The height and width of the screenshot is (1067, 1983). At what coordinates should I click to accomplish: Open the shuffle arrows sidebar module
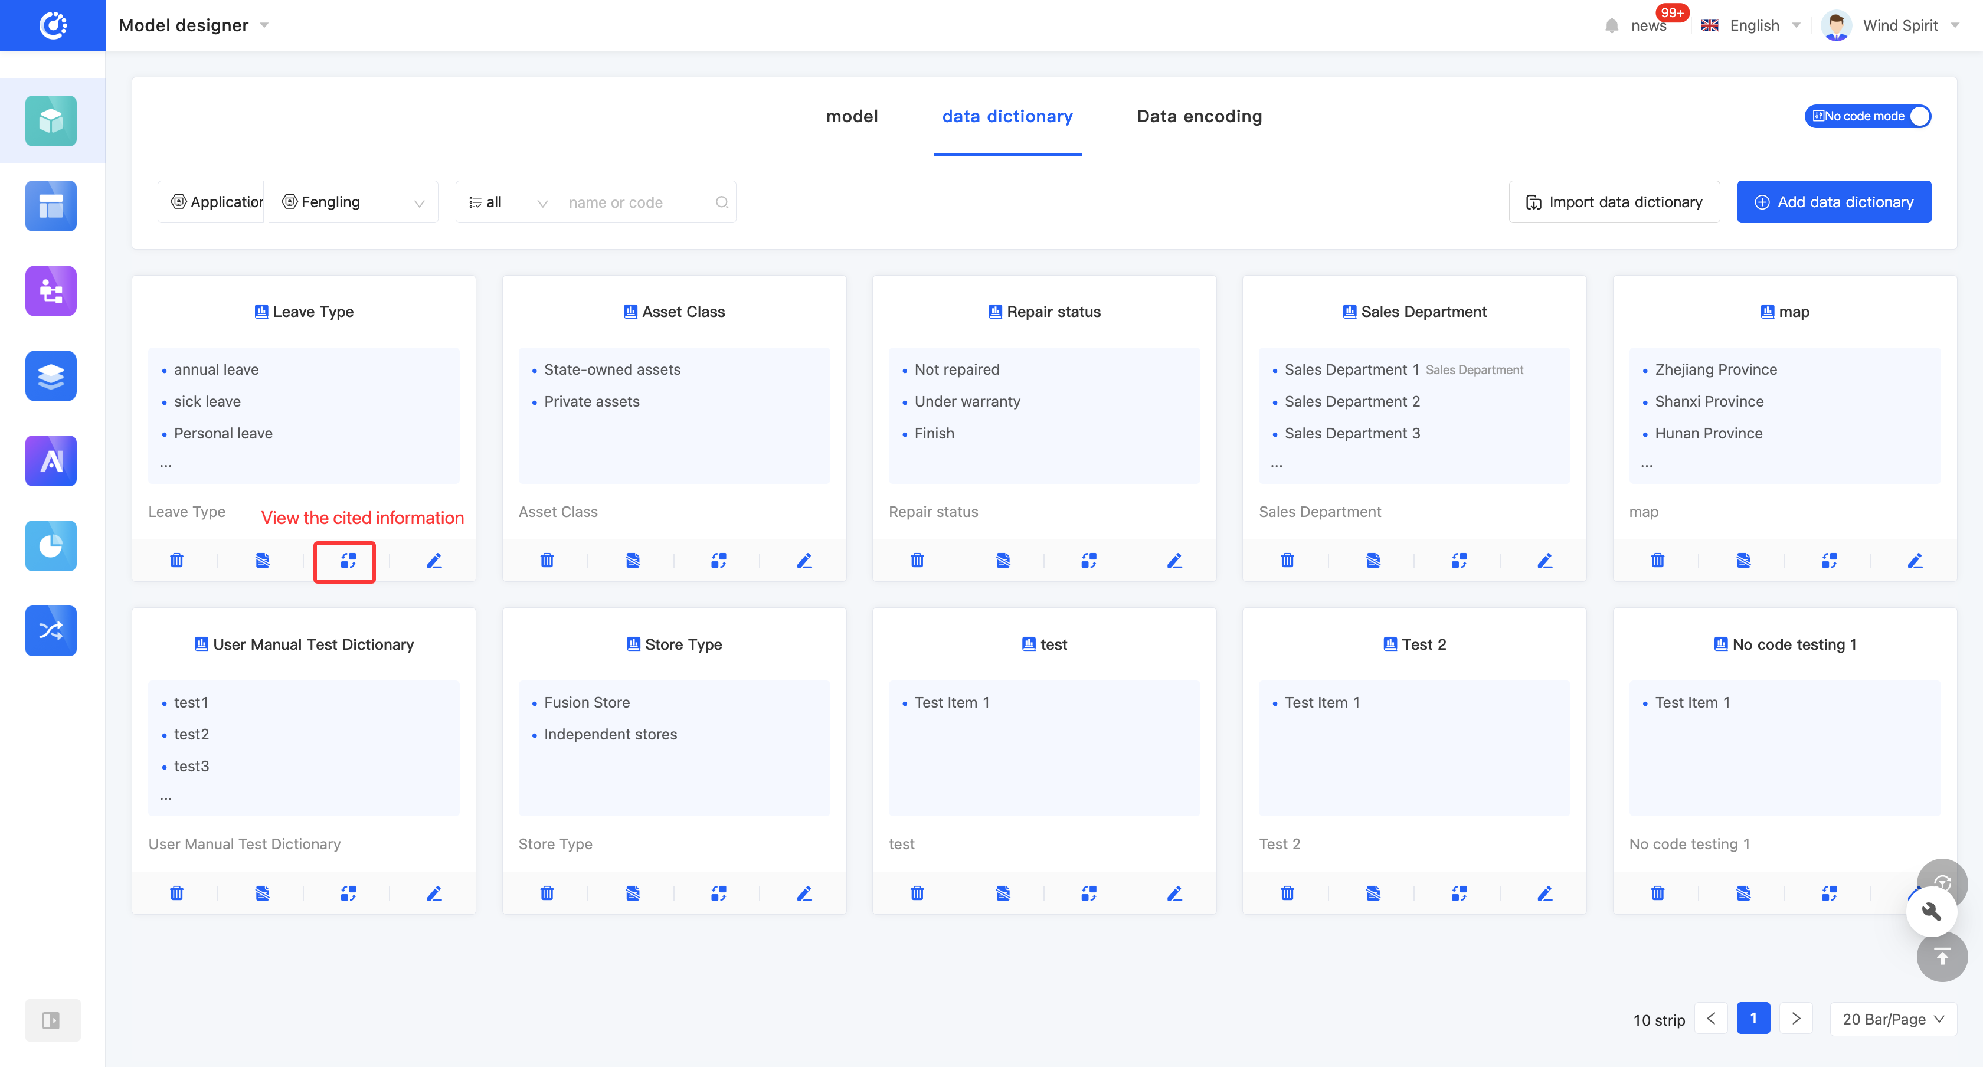click(x=51, y=630)
